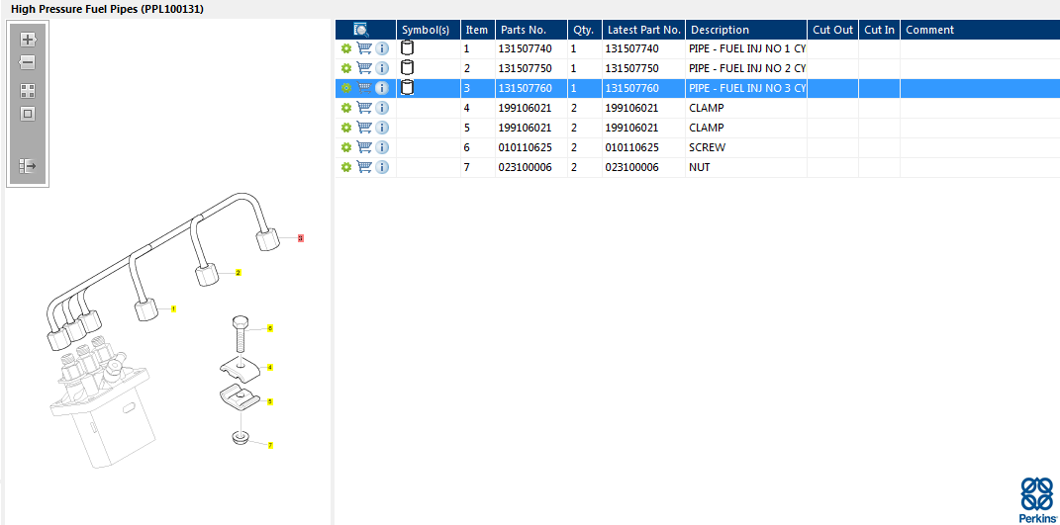This screenshot has width=1060, height=525.
Task: Click green gear icon in highlighted item 3 row
Action: (x=346, y=88)
